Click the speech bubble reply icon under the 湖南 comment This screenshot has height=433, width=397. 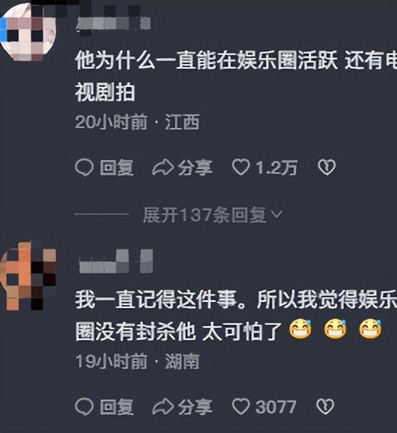pyautogui.click(x=84, y=407)
